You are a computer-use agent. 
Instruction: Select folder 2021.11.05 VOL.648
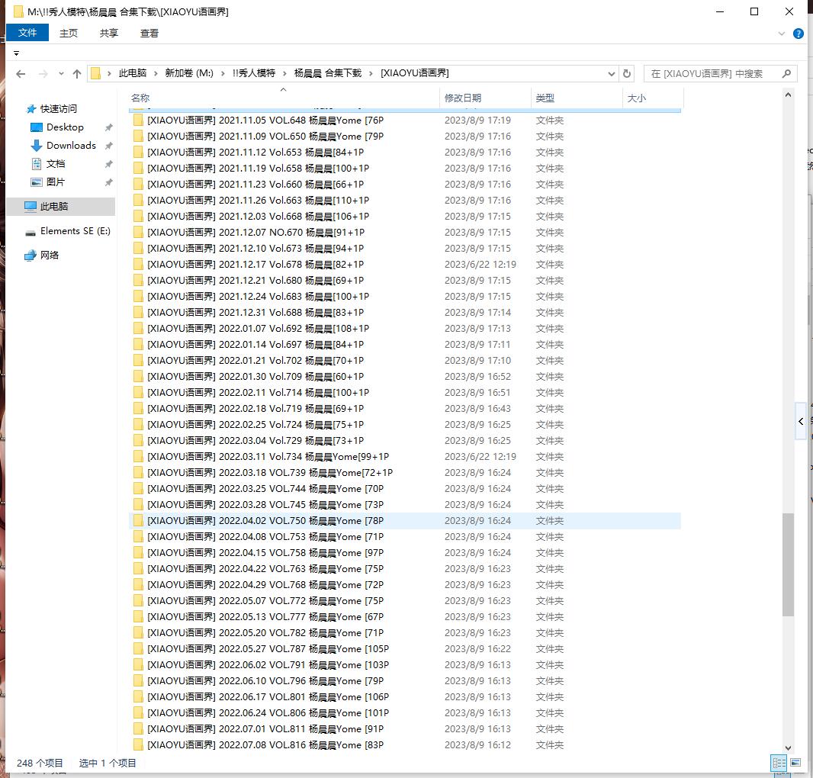(404, 121)
